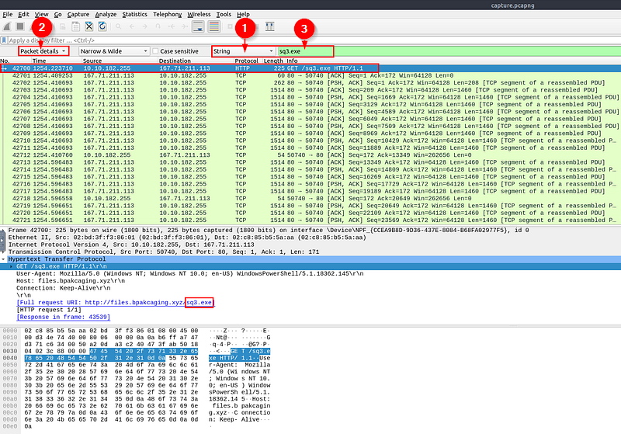
Task: Click the [HTTP request 1/1] line
Action: click(310, 310)
